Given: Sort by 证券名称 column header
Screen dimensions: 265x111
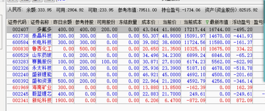Looking at the screenshot, I should 40,22.
